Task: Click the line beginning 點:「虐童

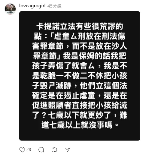Action: coord(80,36)
